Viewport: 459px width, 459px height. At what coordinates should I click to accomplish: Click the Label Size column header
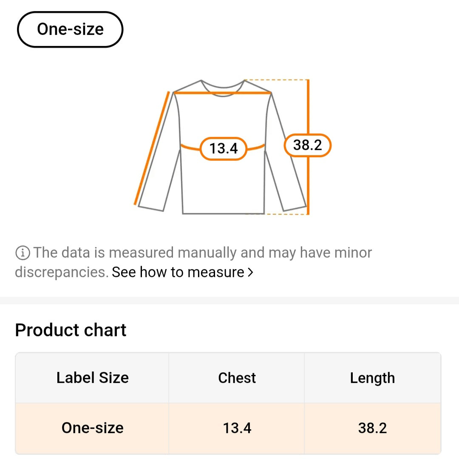coord(92,378)
